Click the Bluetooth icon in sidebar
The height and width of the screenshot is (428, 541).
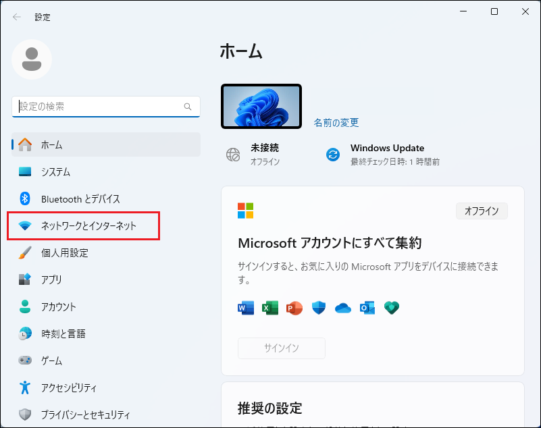pos(25,198)
